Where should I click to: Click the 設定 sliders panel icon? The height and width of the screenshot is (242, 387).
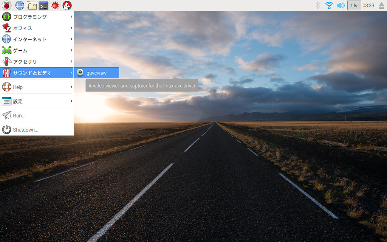point(6,101)
